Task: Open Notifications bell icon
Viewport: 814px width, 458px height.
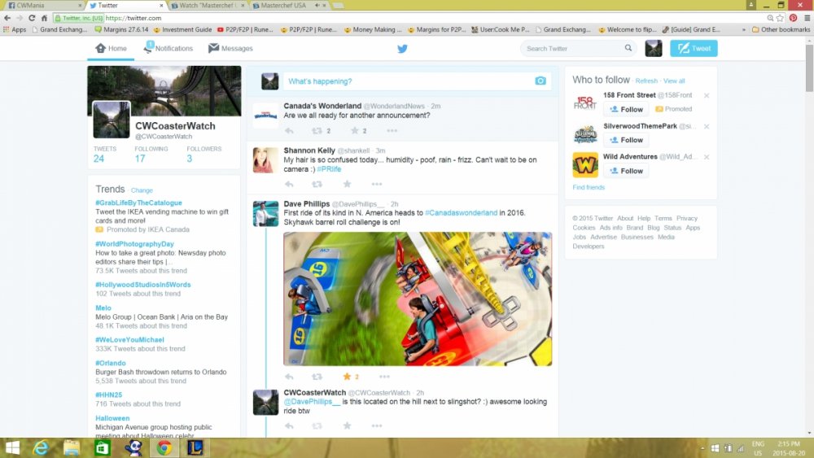Action: [x=148, y=47]
